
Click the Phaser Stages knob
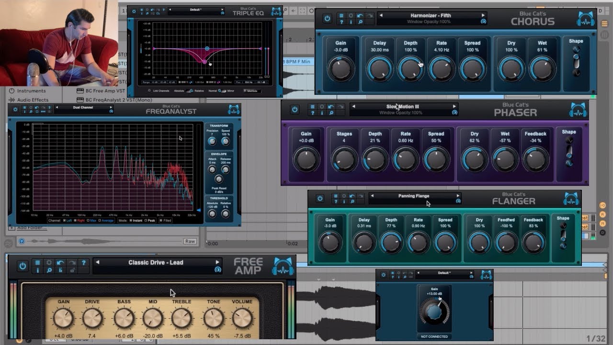click(x=344, y=160)
